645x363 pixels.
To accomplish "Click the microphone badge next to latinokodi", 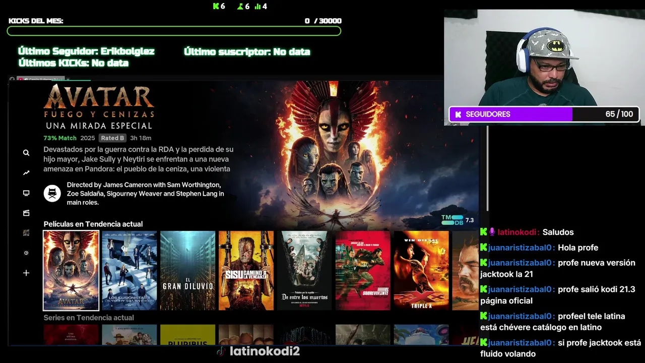I will click(492, 232).
